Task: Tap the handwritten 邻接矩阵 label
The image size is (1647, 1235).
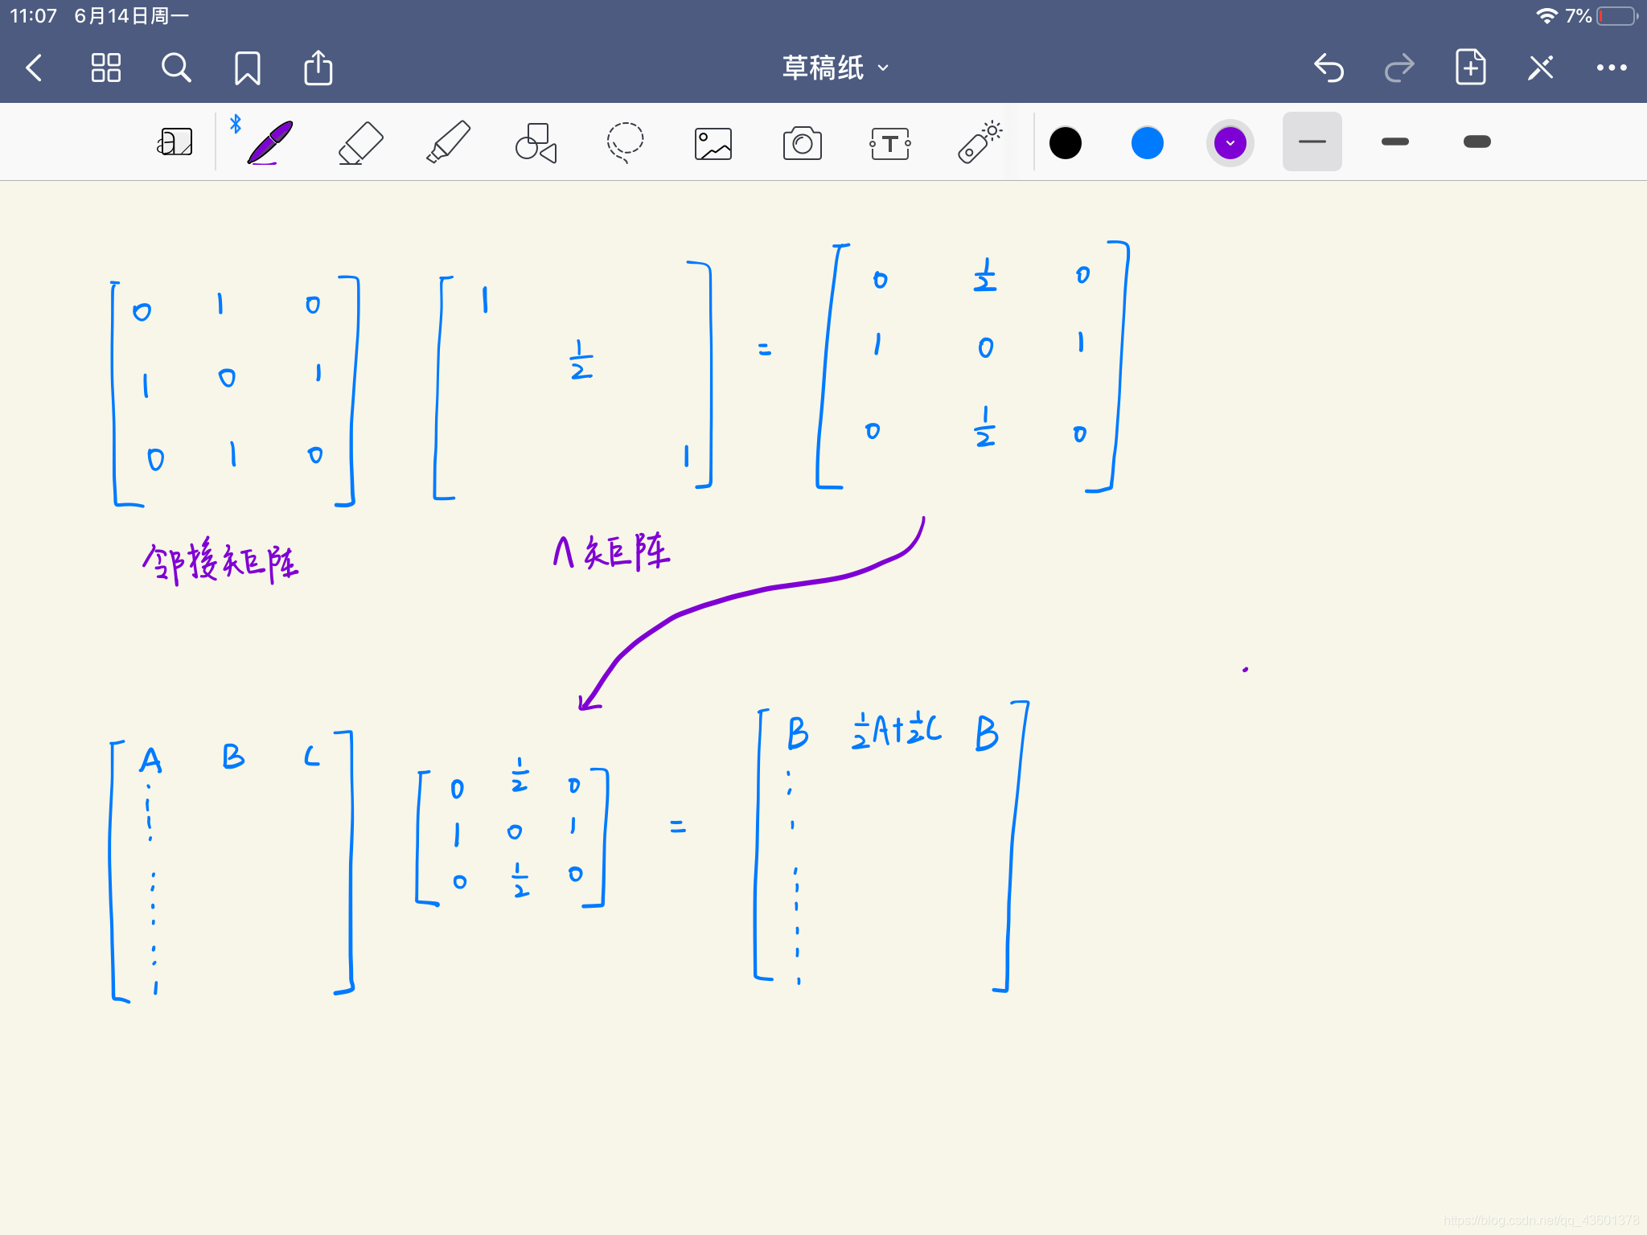Action: (x=220, y=561)
